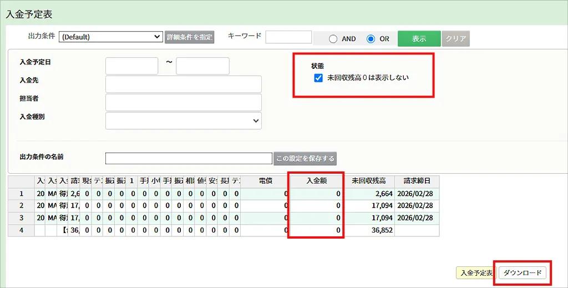
Task: Click row 4's 入金額 cell
Action: (x=317, y=230)
